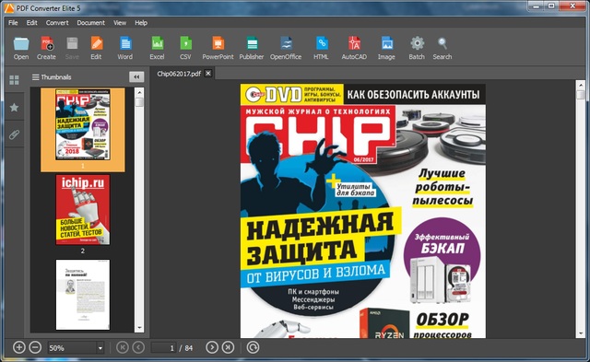Open the attachments paperclip sidebar panel
Image resolution: width=590 pixels, height=362 pixels.
point(15,134)
